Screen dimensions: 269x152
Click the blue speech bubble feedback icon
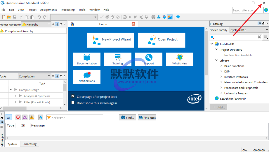point(178,17)
